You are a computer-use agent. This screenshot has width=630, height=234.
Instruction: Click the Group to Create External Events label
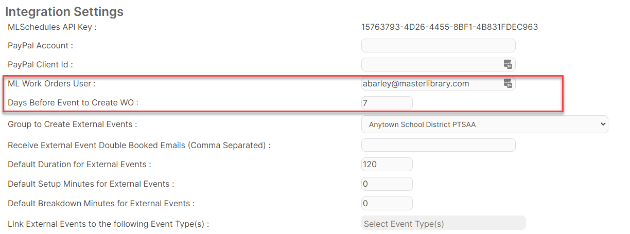[x=73, y=124]
